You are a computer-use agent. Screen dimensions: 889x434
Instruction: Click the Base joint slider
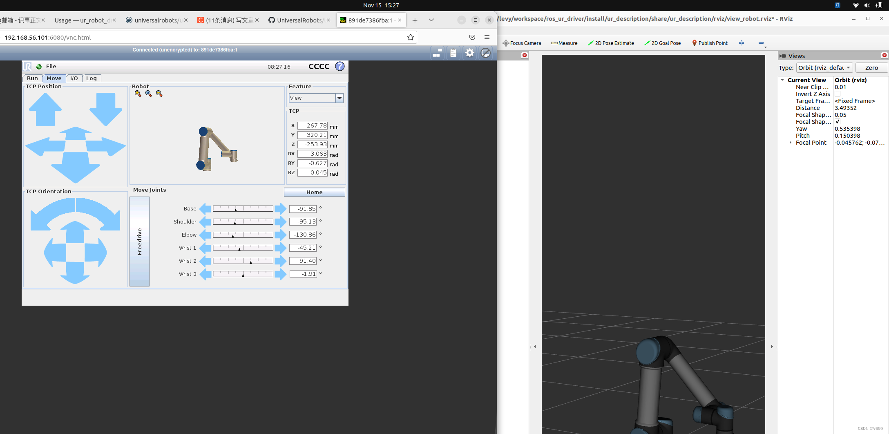click(243, 209)
